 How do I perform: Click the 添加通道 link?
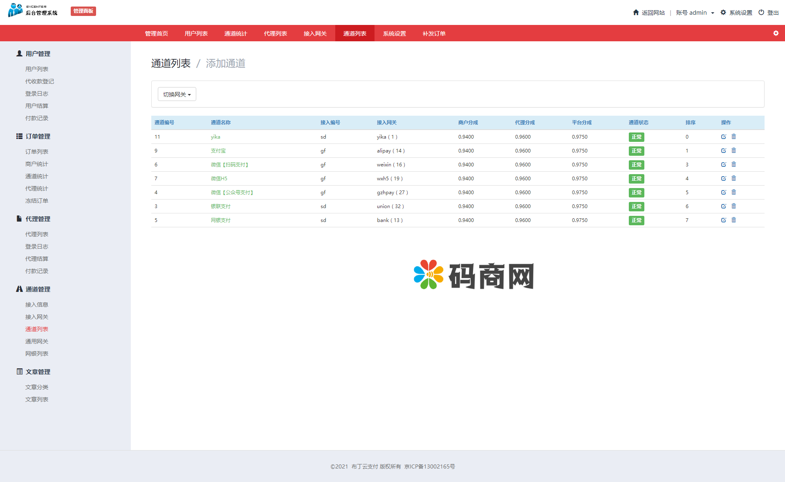click(225, 63)
